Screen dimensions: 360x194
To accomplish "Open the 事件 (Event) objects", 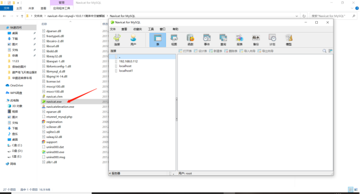I will point(207,40).
